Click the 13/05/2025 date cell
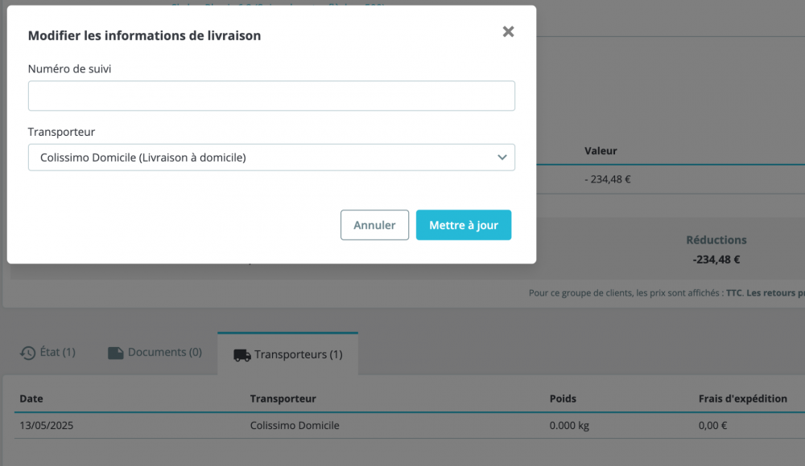Viewport: 805px width, 466px height. [46, 426]
